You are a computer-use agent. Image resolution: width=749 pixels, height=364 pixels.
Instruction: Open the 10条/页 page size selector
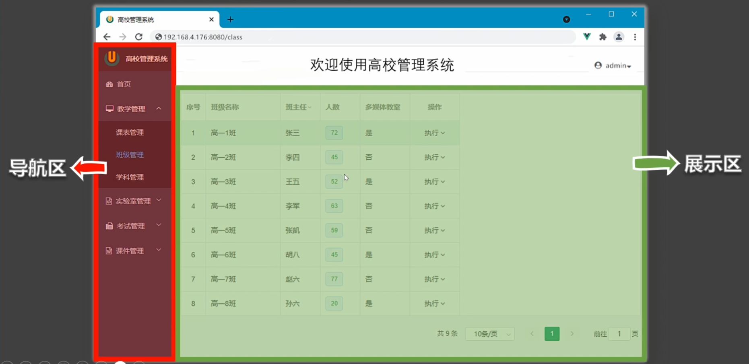tap(490, 334)
